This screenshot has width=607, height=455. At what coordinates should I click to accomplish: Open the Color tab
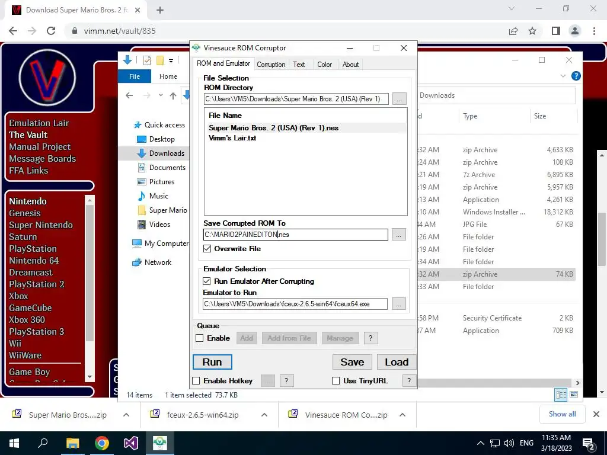(x=324, y=65)
